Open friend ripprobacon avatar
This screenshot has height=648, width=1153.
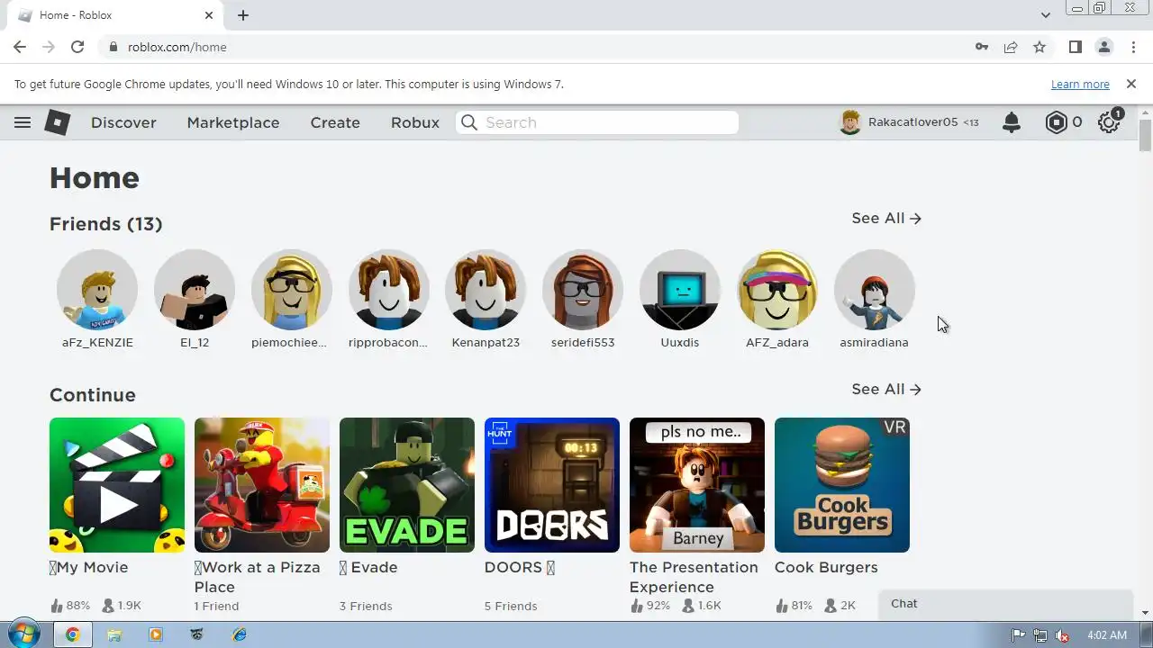(389, 290)
